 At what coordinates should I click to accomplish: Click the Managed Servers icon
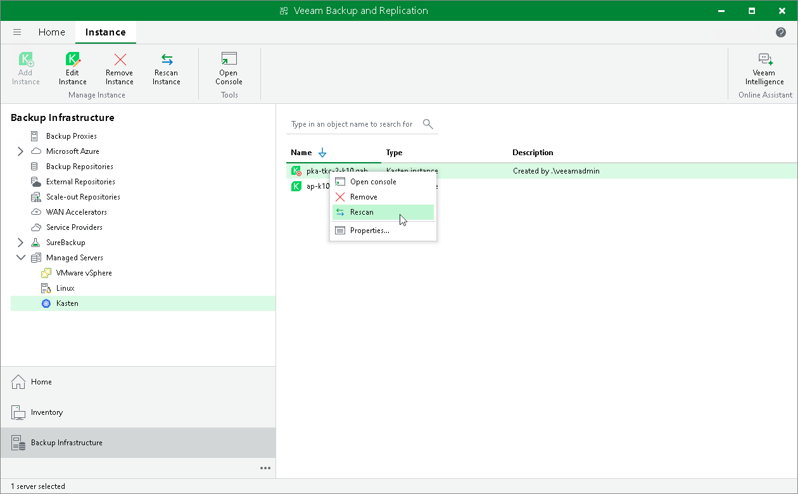pyautogui.click(x=36, y=258)
